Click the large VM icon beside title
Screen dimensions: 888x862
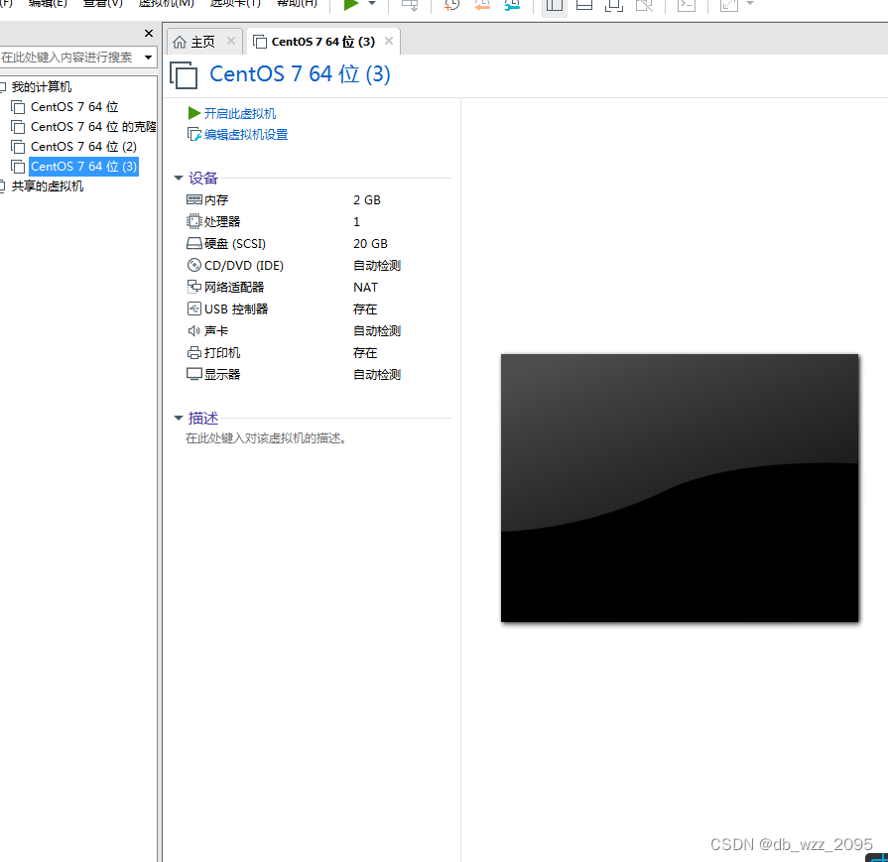tap(184, 75)
